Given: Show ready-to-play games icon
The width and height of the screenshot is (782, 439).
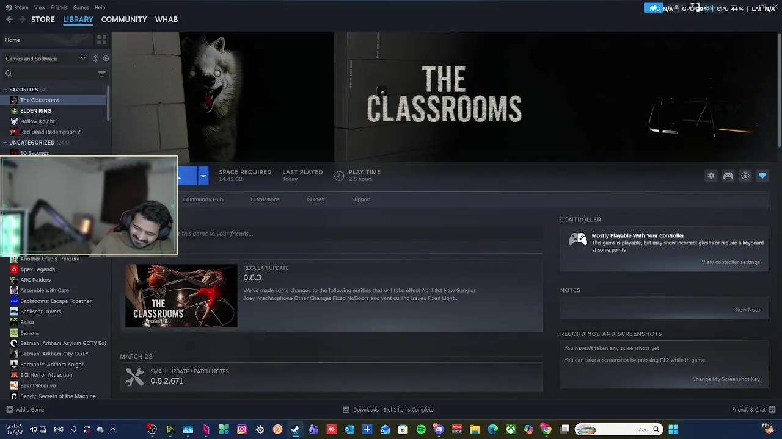Looking at the screenshot, I should click(106, 59).
